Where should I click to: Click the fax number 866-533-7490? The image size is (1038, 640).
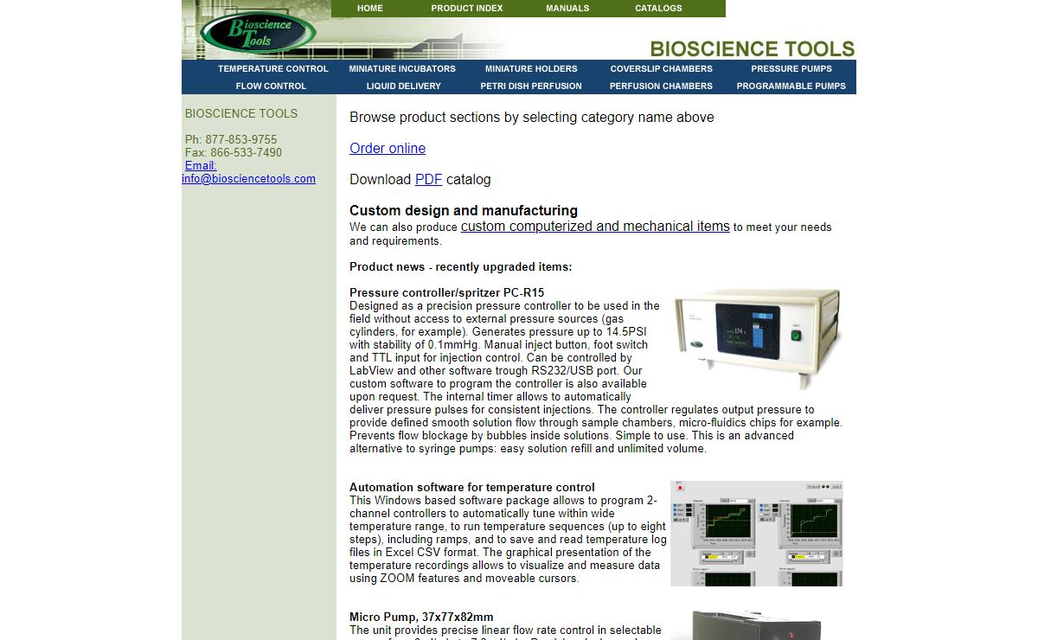246,152
